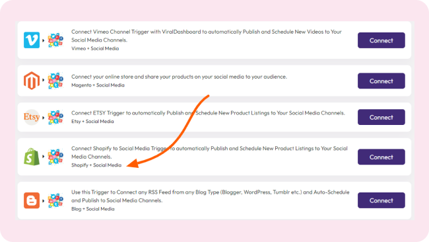This screenshot has width=429, height=242.
Task: Click the Magento logo icon
Action: [x=32, y=81]
